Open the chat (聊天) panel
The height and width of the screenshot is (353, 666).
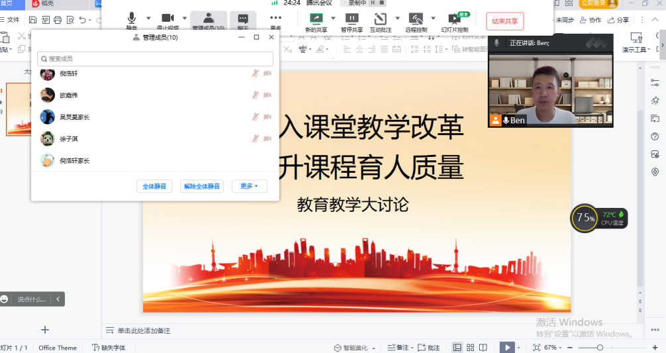[x=243, y=20]
